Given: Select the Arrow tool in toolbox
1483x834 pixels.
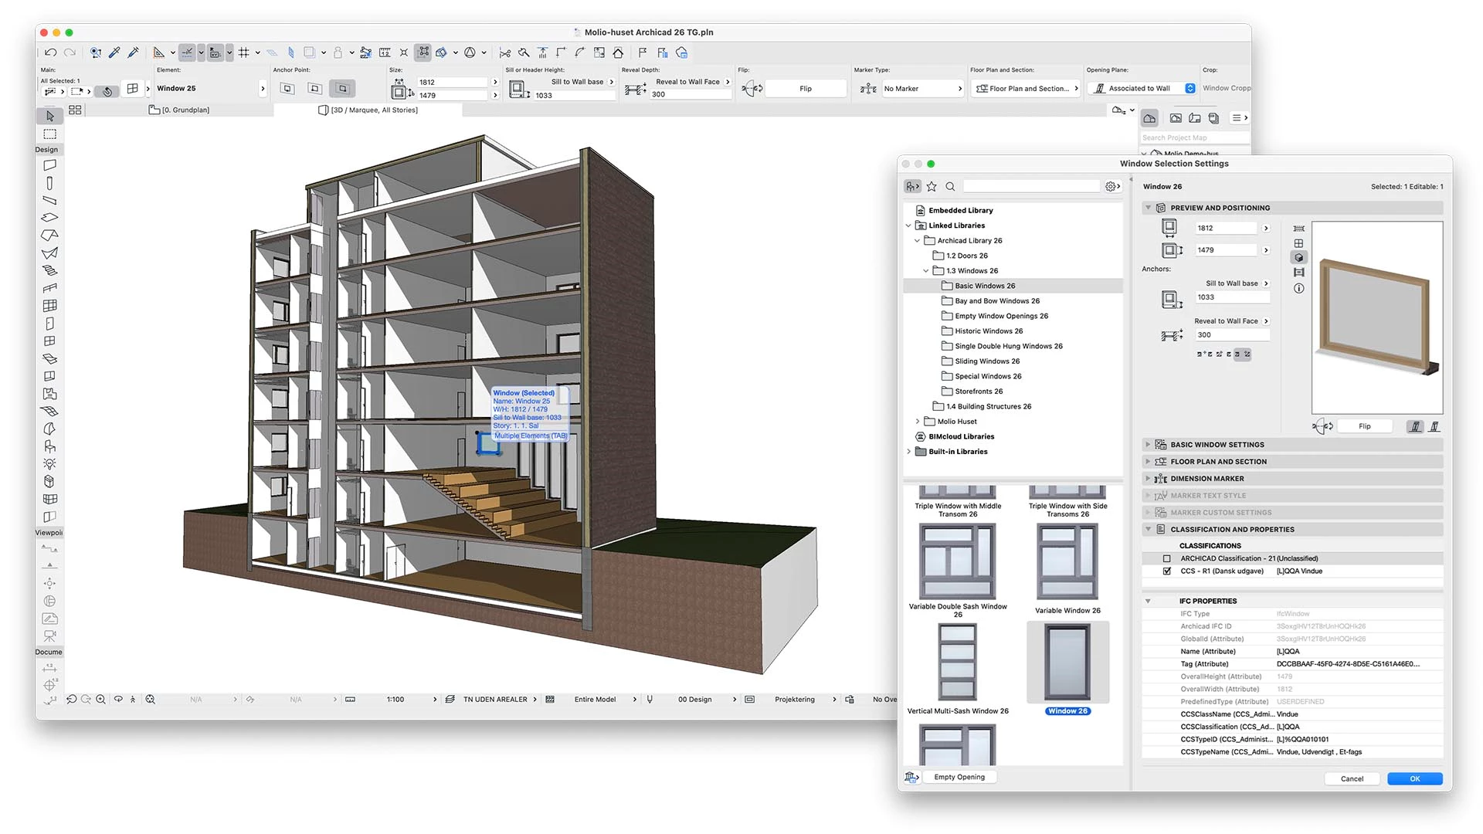Looking at the screenshot, I should [50, 116].
